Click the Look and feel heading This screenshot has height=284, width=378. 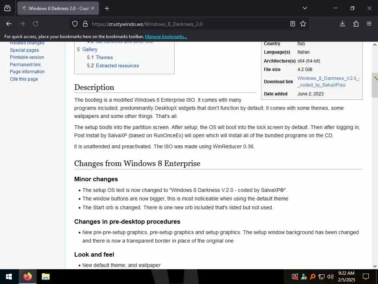94,254
